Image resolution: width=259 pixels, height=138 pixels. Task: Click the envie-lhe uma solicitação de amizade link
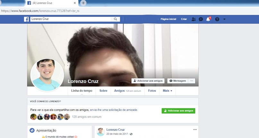(x=114, y=110)
